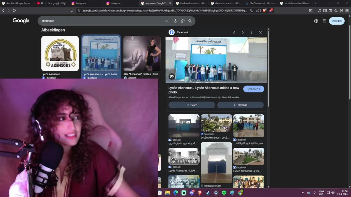Open '20+ Akensous profiles' LinkedIn image
This screenshot has height=197, width=351.
[142, 53]
